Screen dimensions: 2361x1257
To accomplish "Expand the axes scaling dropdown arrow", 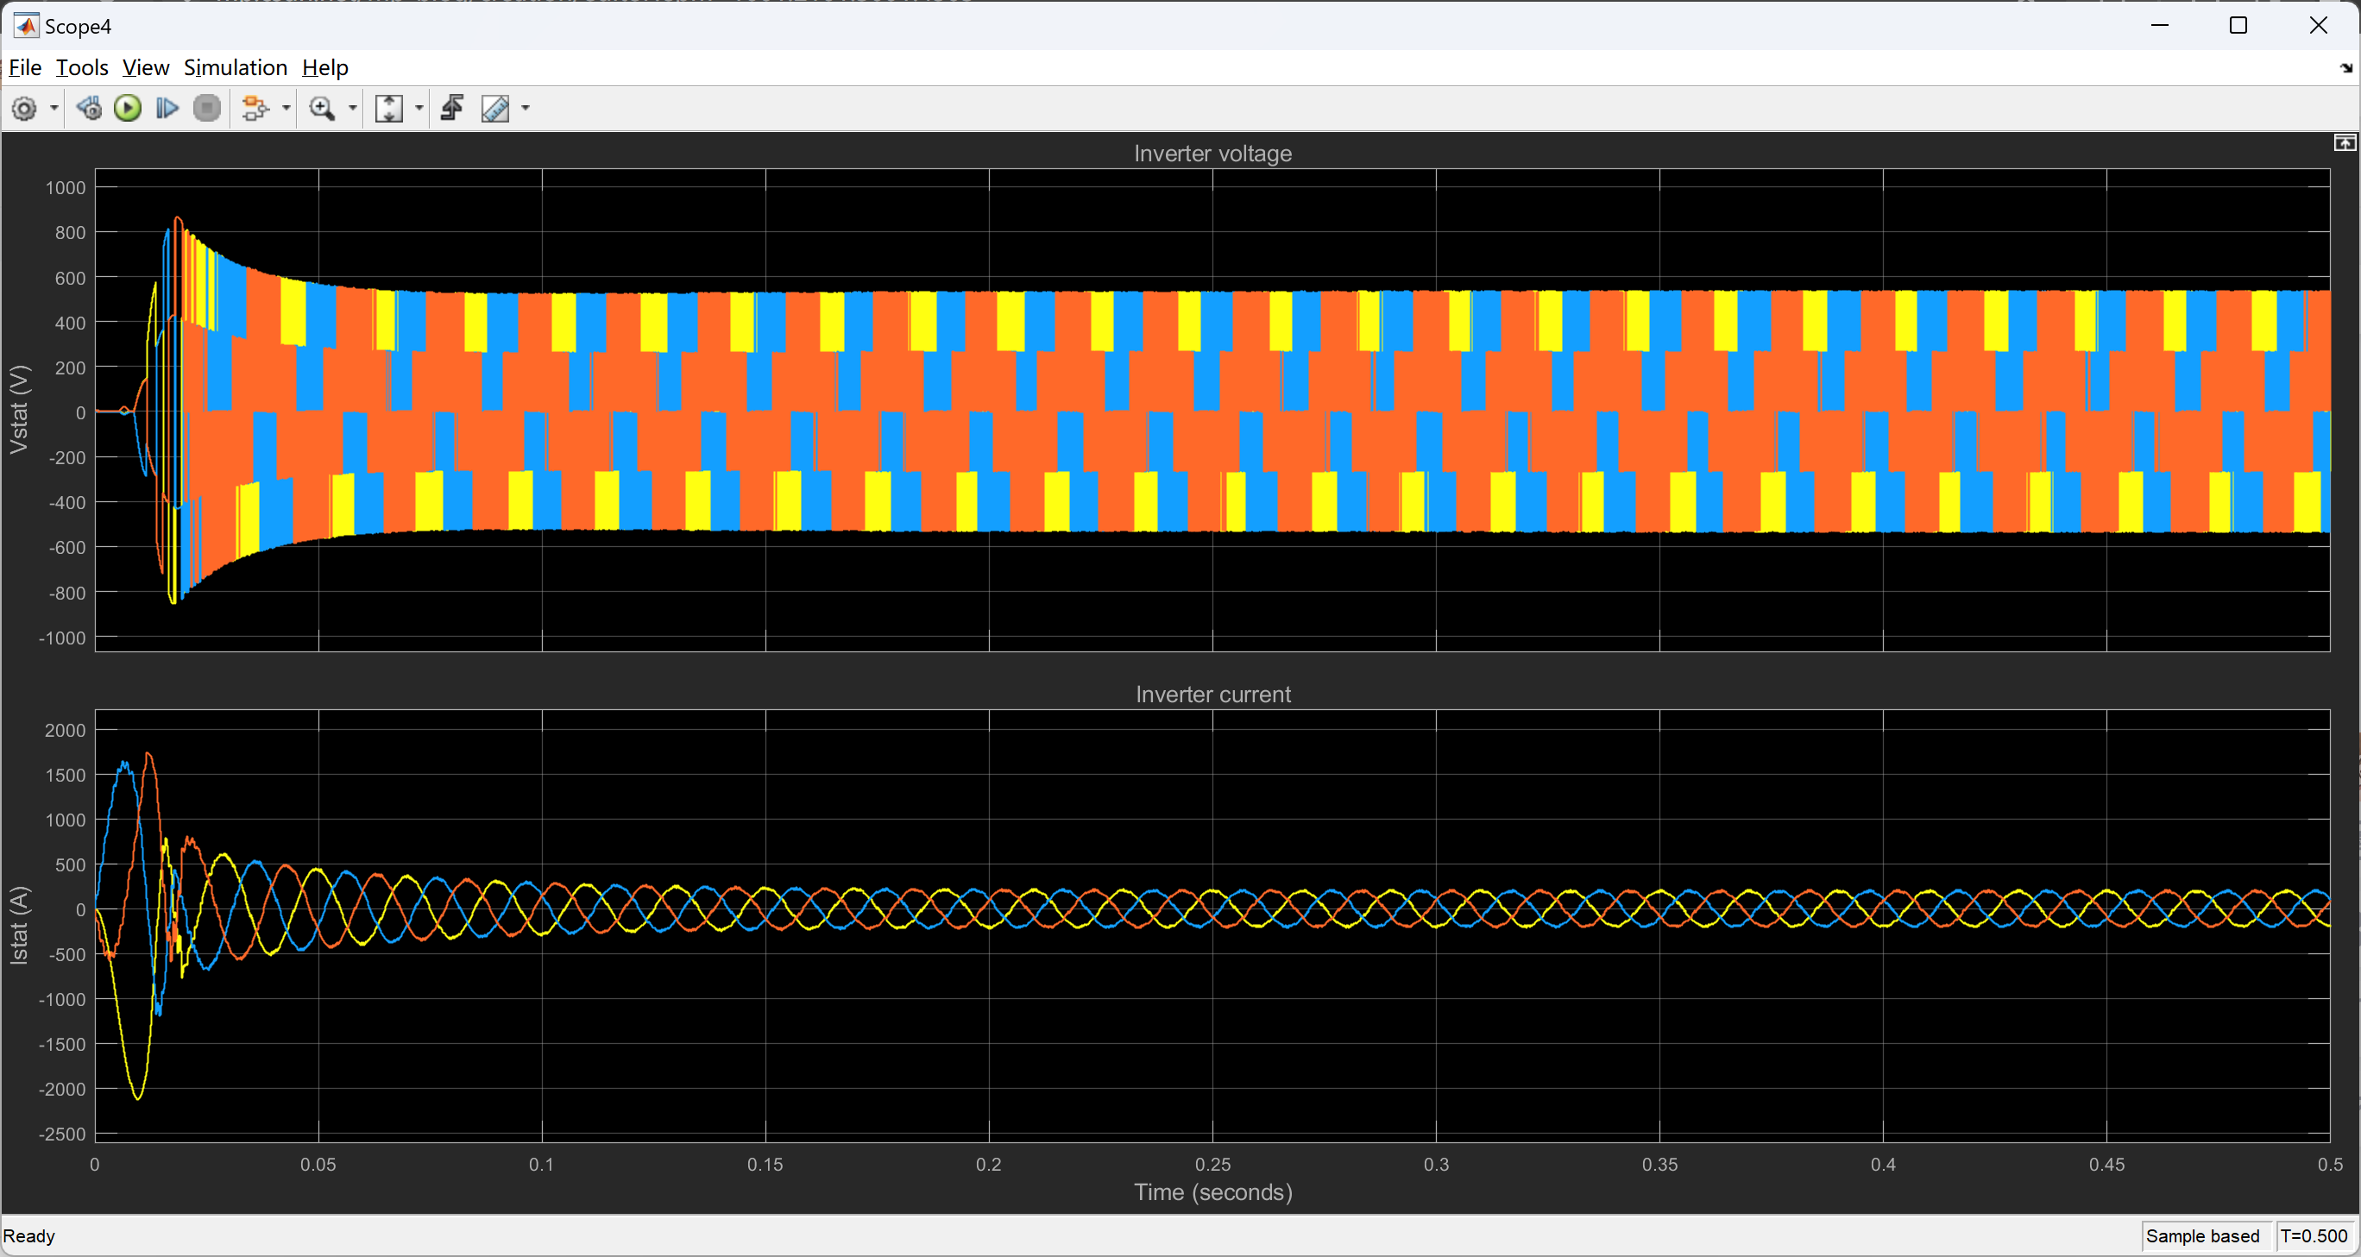I will (419, 109).
